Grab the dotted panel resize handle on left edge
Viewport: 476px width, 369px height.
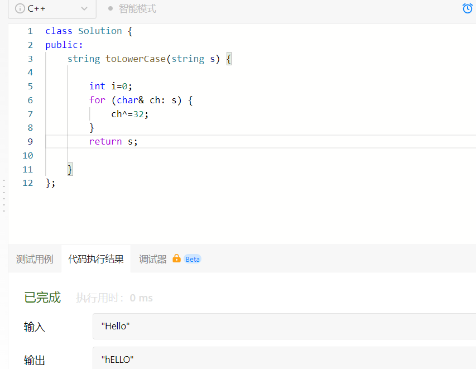coord(4,195)
